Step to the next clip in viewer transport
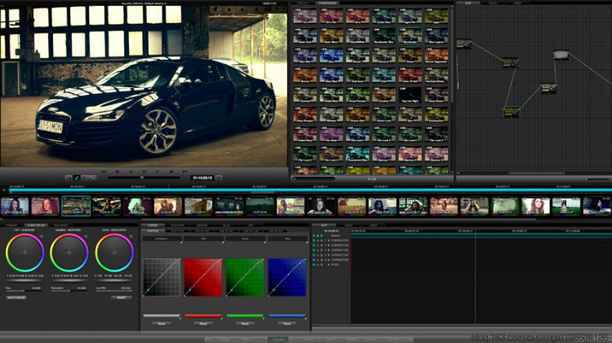 (x=171, y=171)
